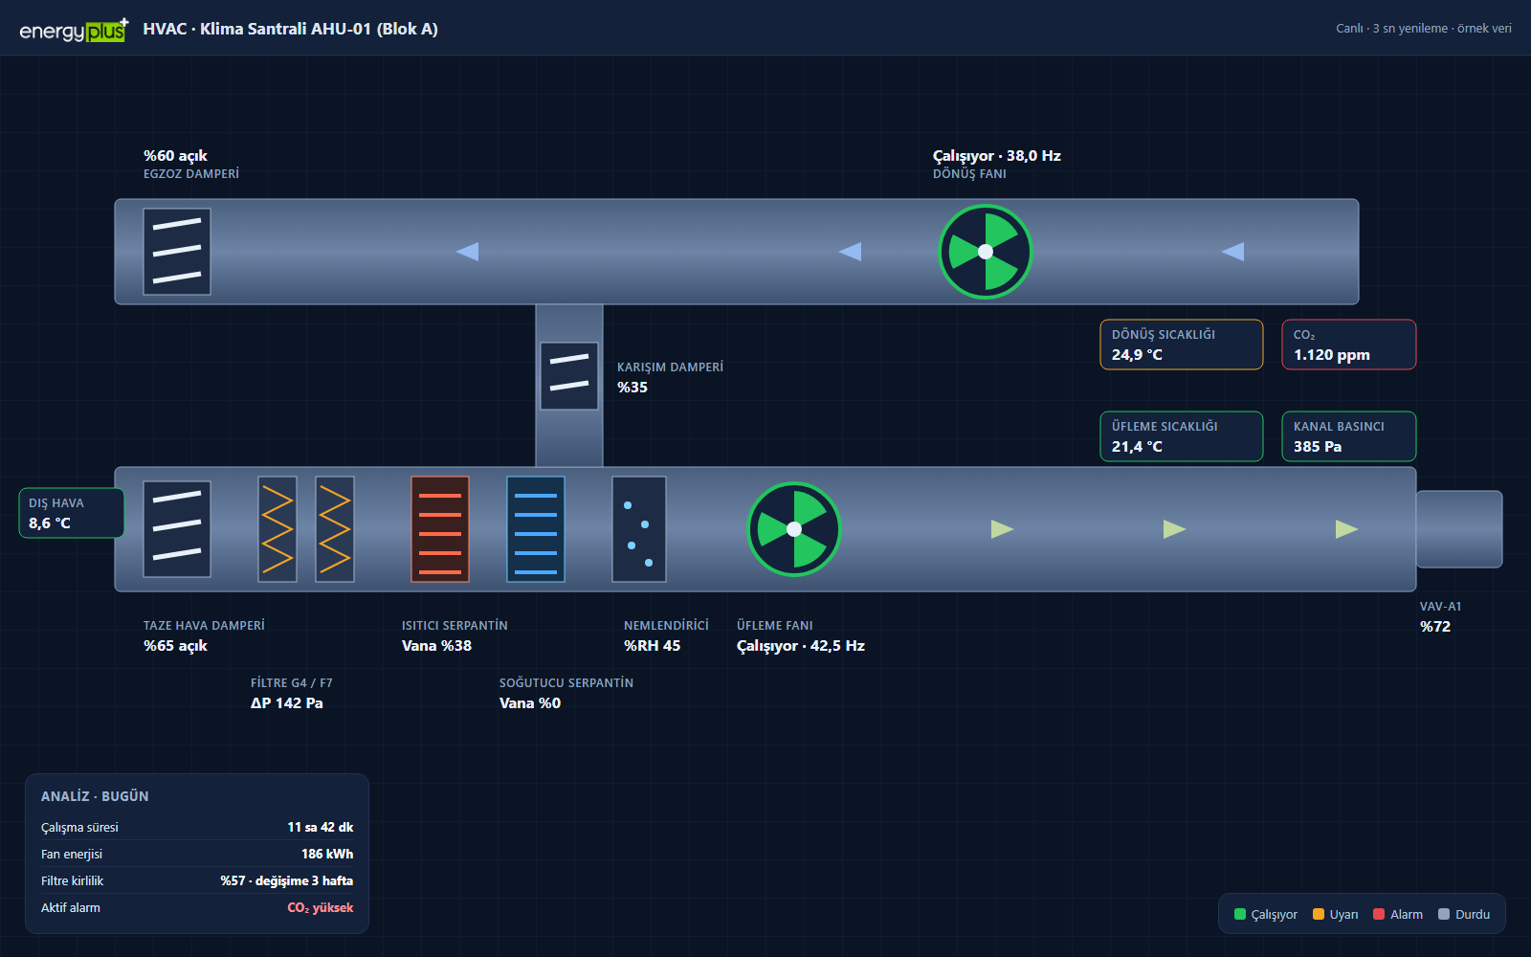
Task: Click the humidifier icon with dots
Action: [639, 529]
